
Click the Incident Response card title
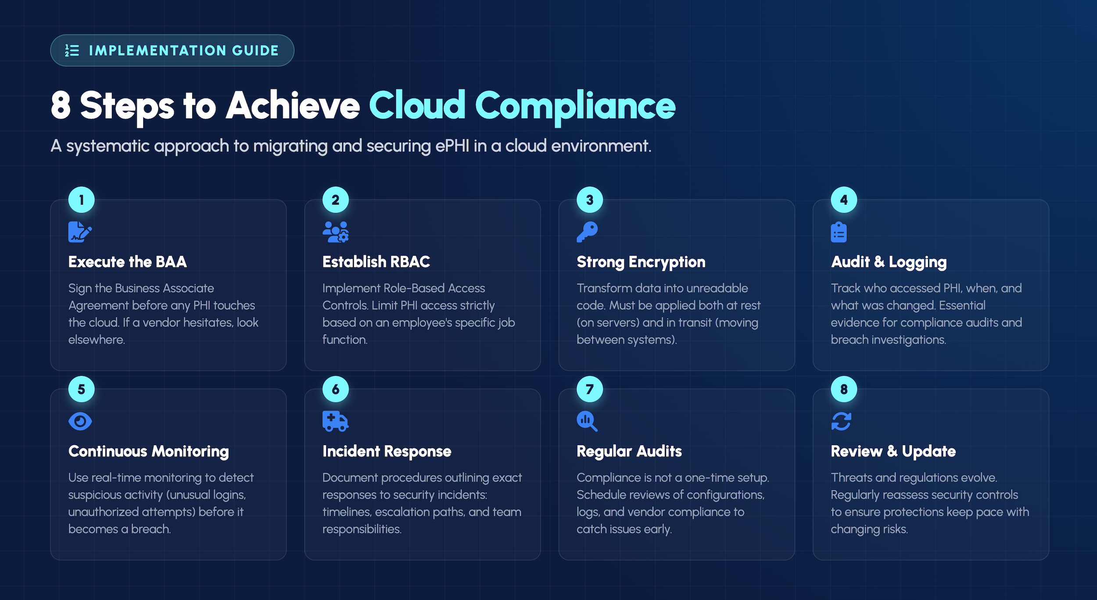(387, 451)
